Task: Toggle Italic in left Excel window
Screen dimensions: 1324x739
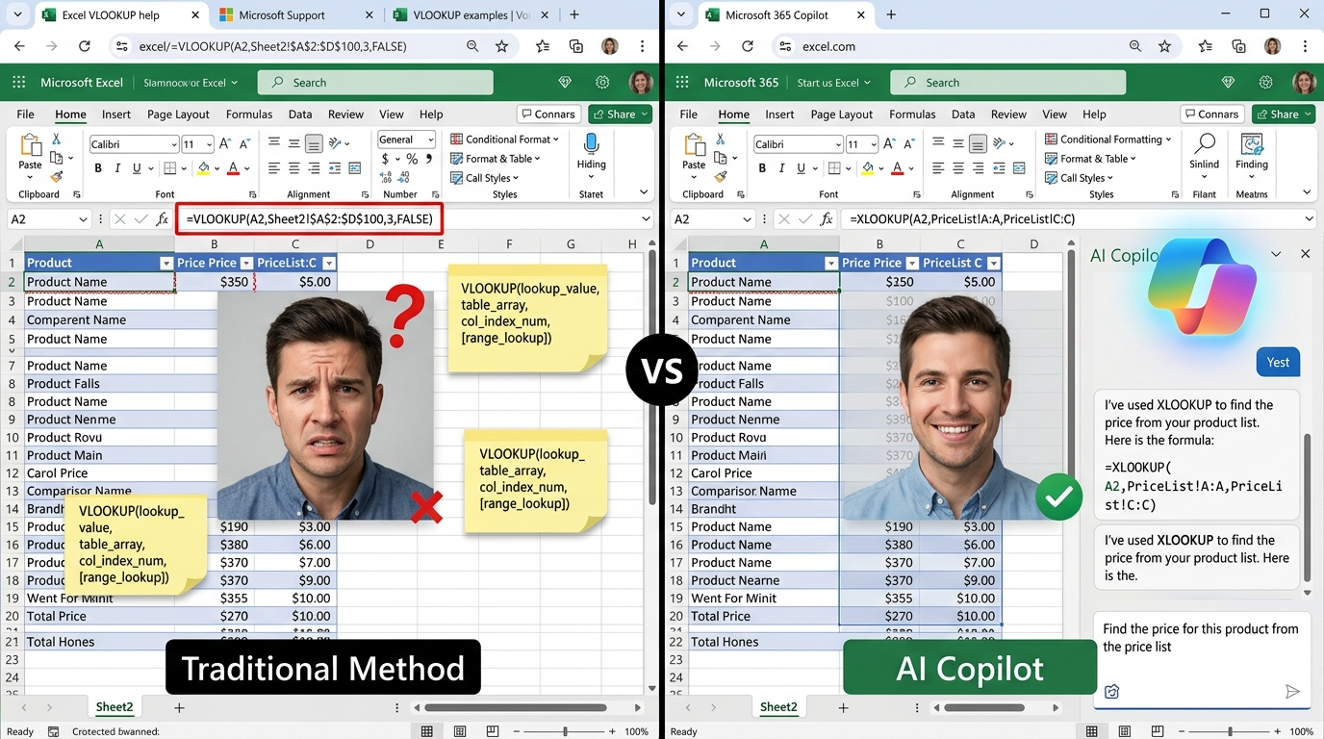Action: (117, 168)
